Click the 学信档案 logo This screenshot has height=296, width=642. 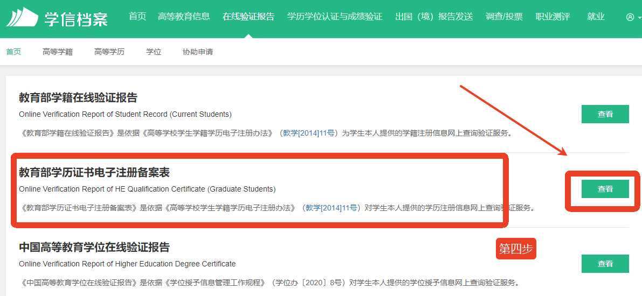click(x=57, y=17)
